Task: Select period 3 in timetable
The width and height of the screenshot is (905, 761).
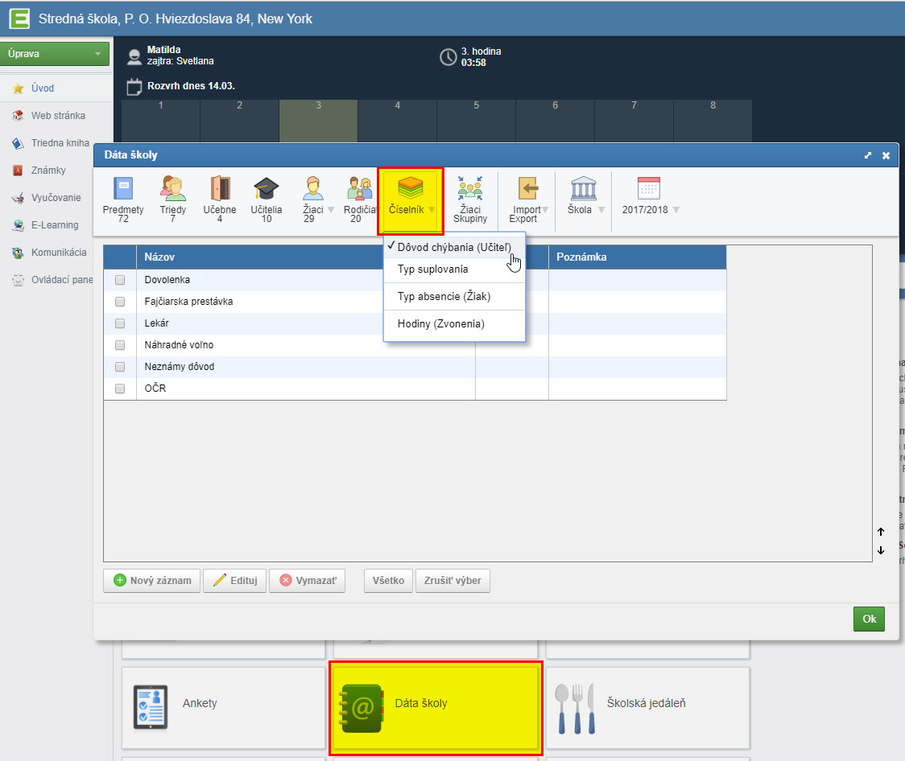Action: [319, 121]
